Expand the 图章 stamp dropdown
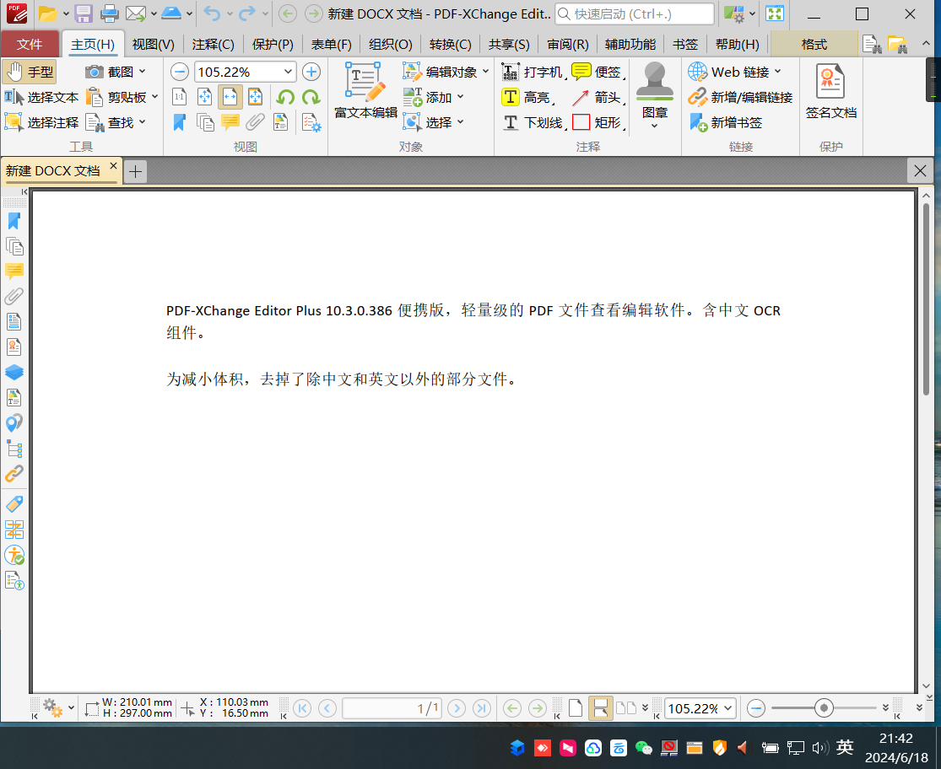The height and width of the screenshot is (769, 941). pos(654,126)
